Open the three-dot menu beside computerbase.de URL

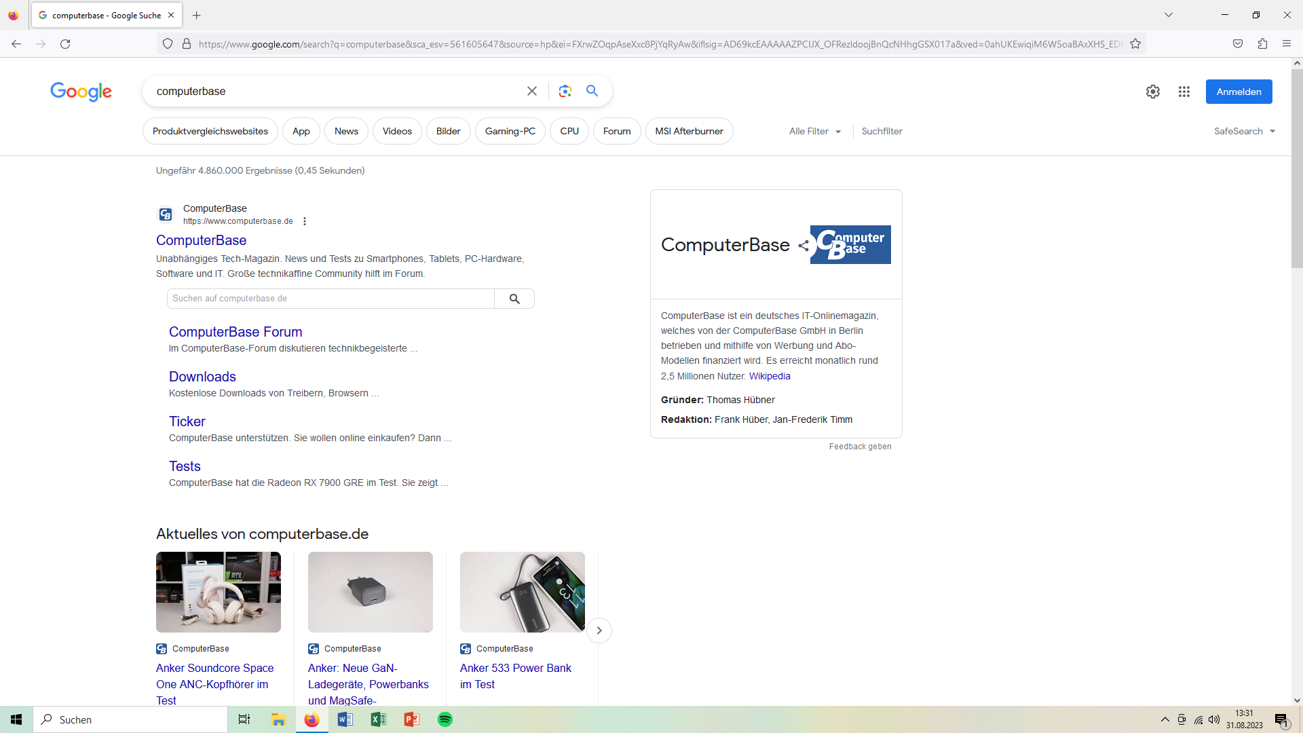point(305,221)
